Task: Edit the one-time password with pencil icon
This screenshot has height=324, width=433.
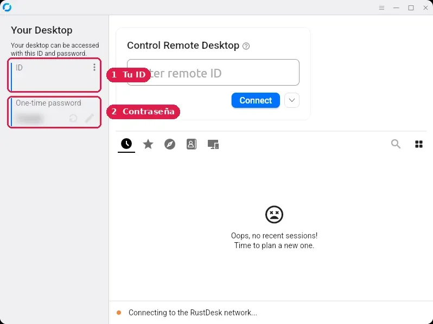Action: click(90, 118)
